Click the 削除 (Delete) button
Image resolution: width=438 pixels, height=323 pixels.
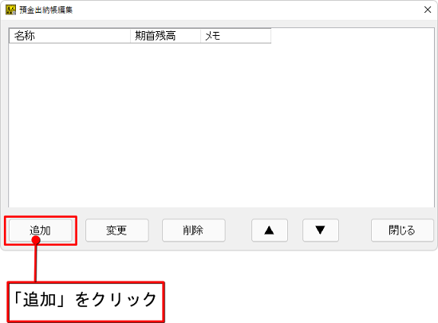[x=194, y=230]
